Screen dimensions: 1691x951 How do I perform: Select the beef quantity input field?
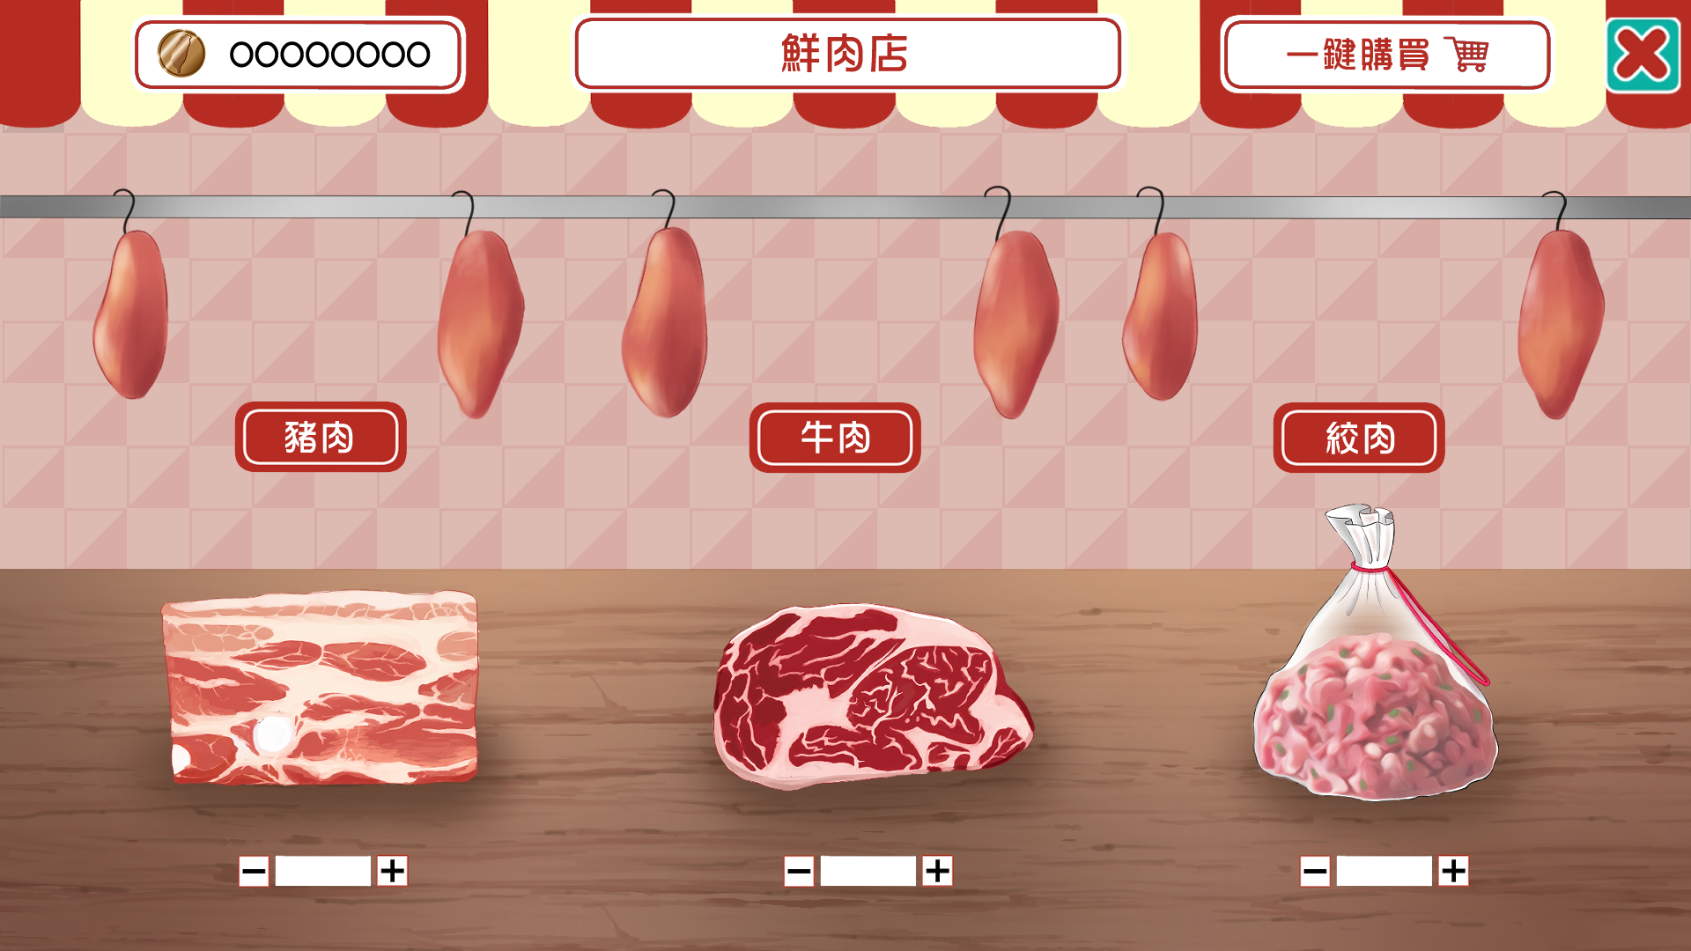pyautogui.click(x=868, y=871)
